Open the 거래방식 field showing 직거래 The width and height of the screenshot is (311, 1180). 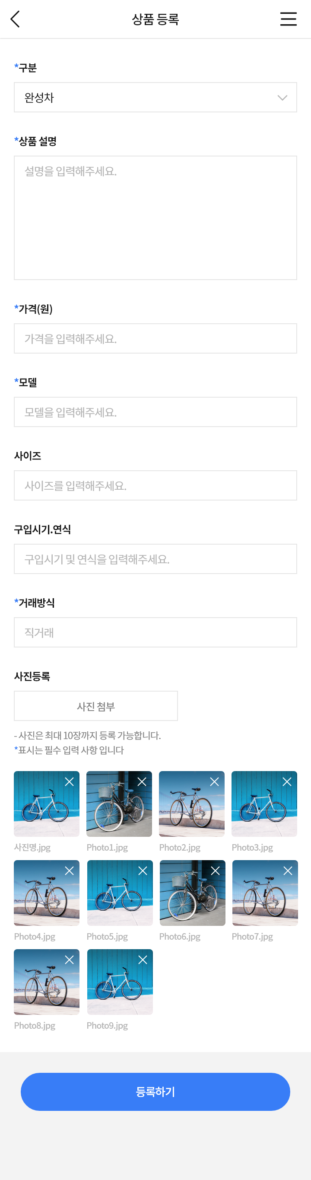click(x=155, y=632)
